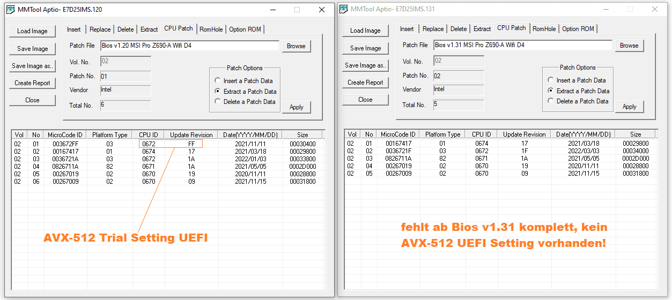Click the Close button in E7D25IMS.120 window
The width and height of the screenshot is (672, 300).
32,100
